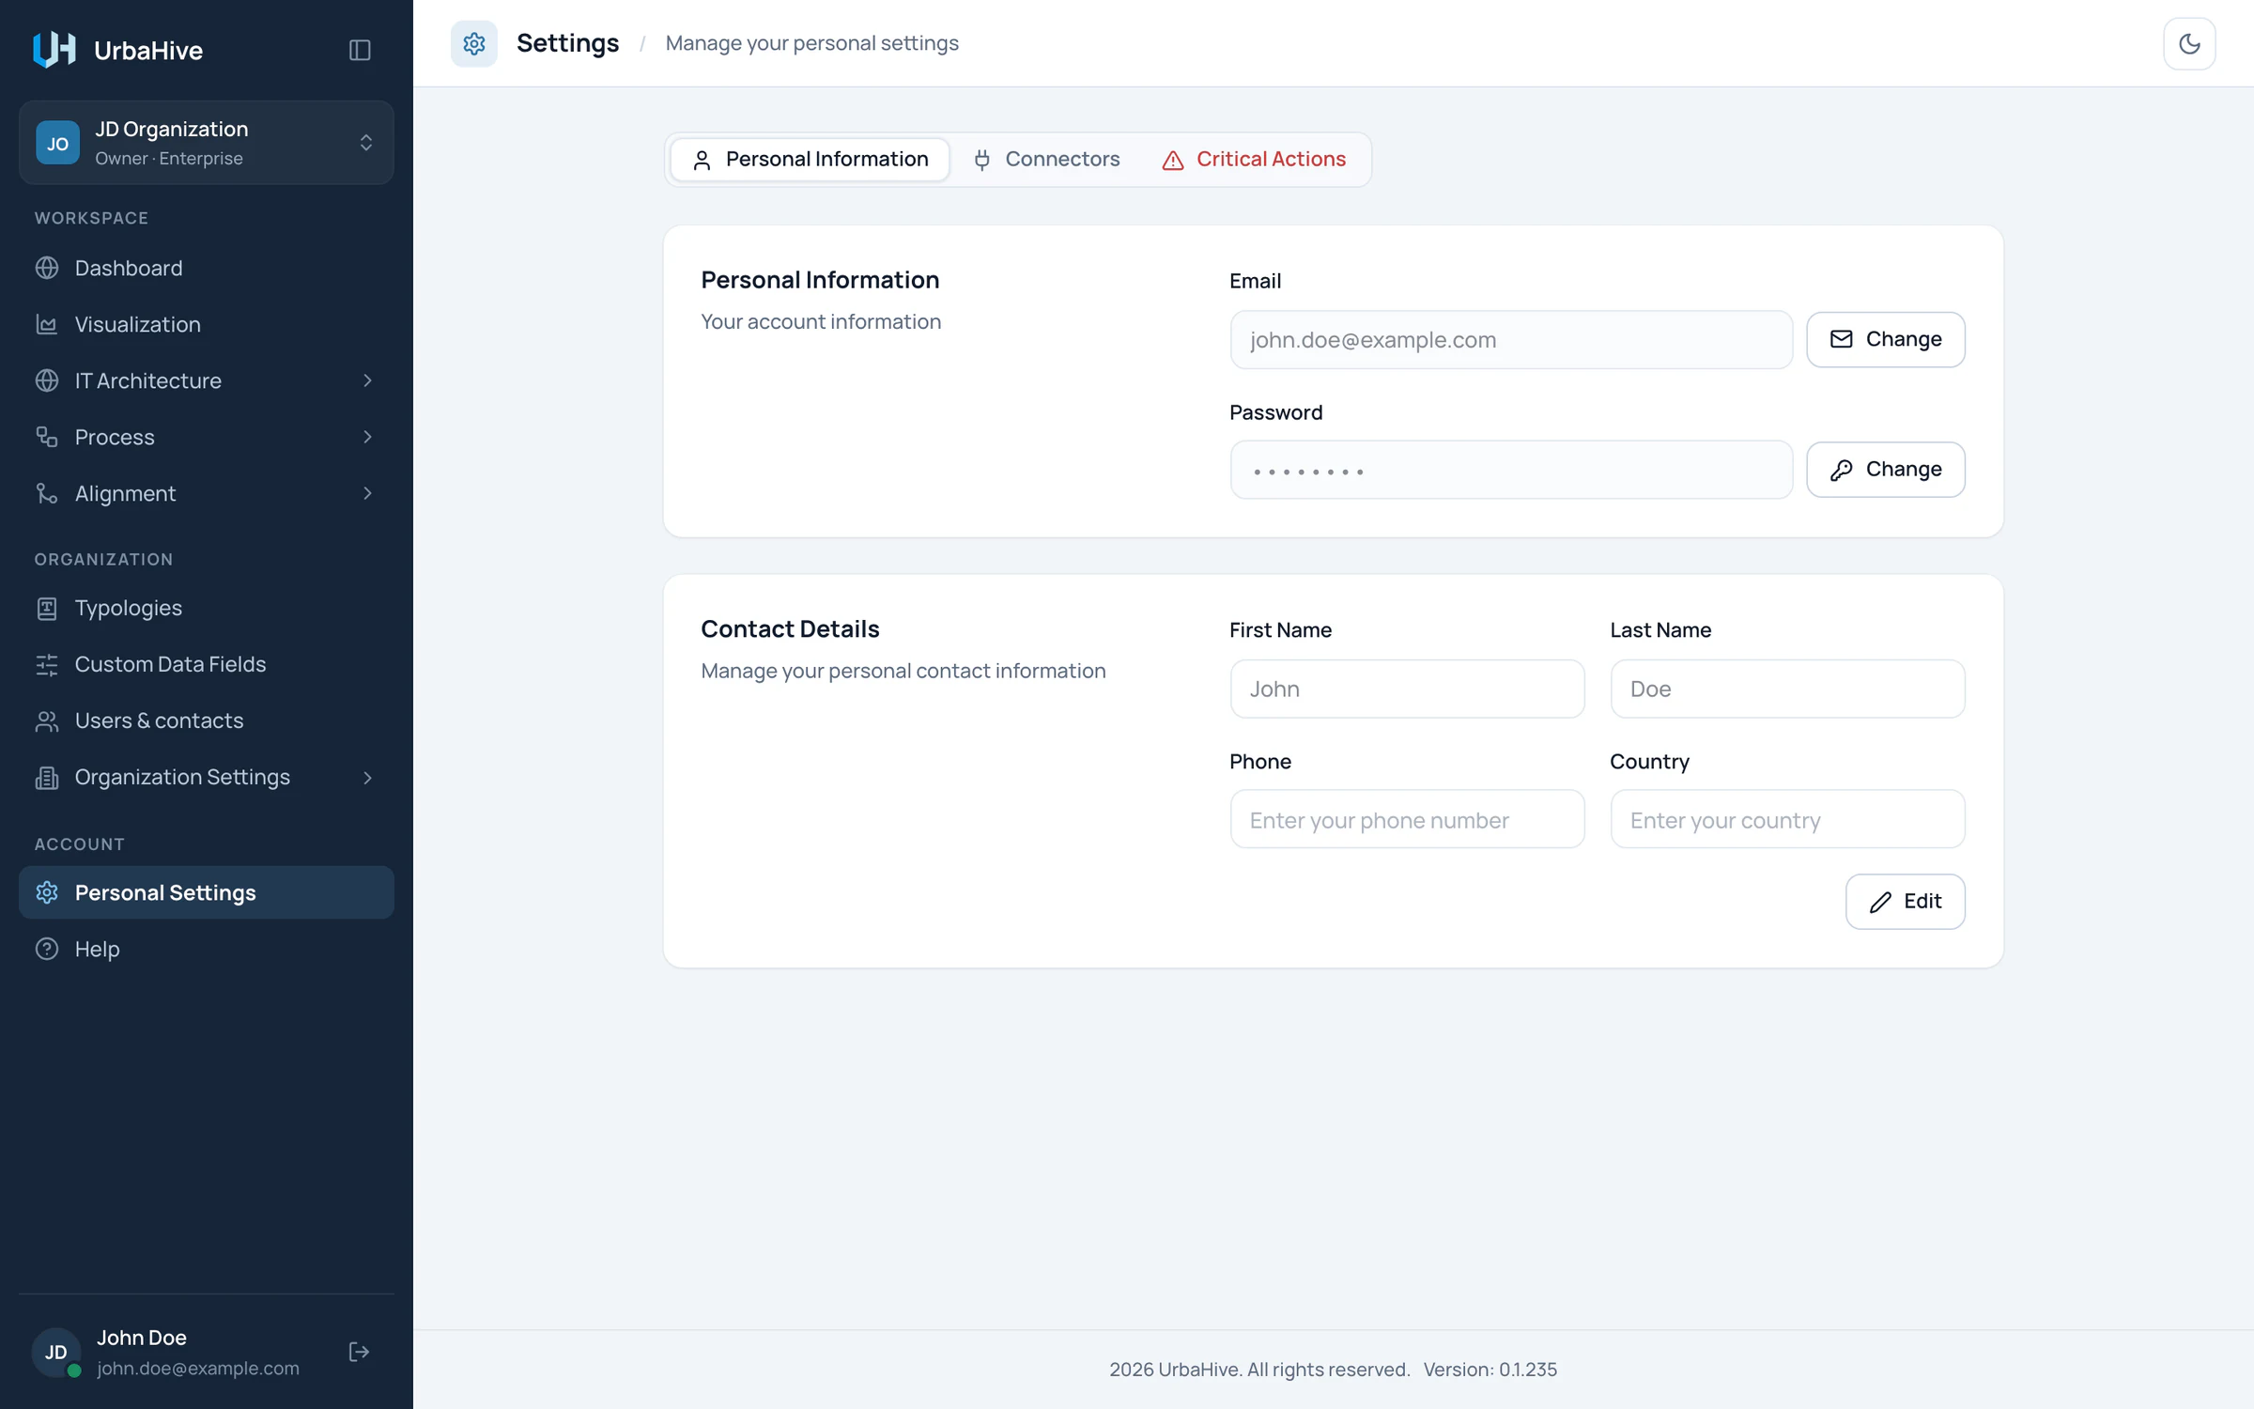Image resolution: width=2254 pixels, height=1409 pixels.
Task: Open Personal Settings in the sidebar
Action: coord(207,892)
